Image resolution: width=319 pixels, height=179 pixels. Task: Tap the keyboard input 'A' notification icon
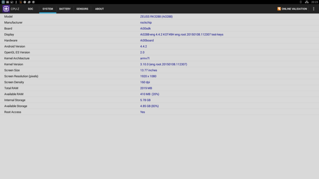tap(33, 2)
